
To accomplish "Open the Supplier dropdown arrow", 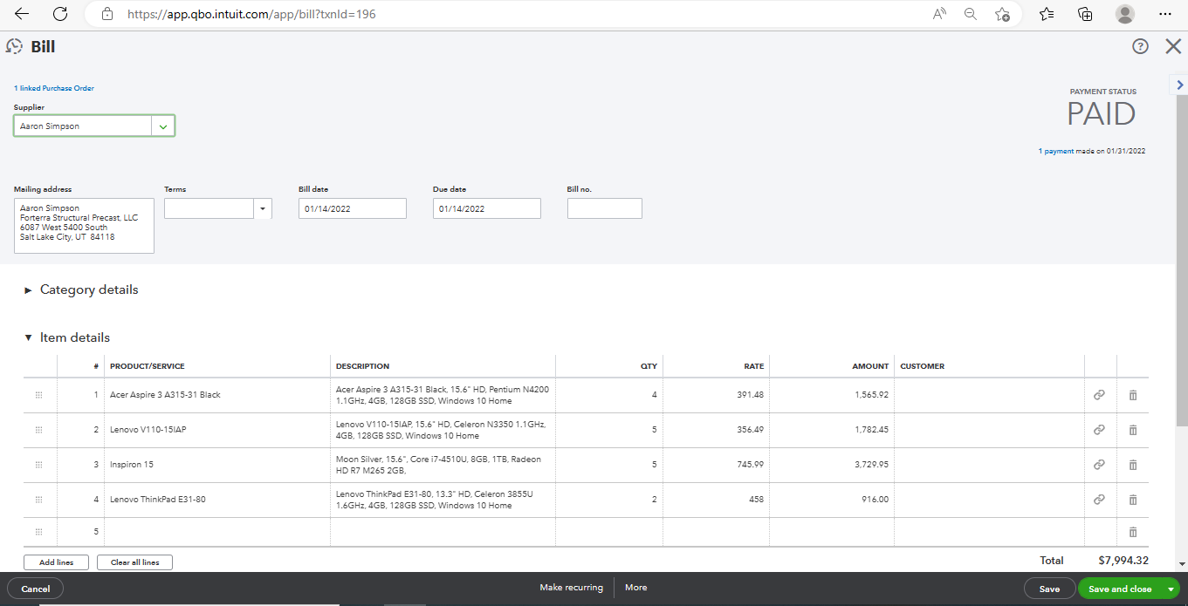I will coord(163,126).
